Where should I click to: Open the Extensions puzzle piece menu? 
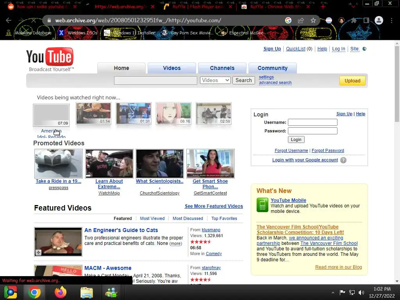pos(354,20)
